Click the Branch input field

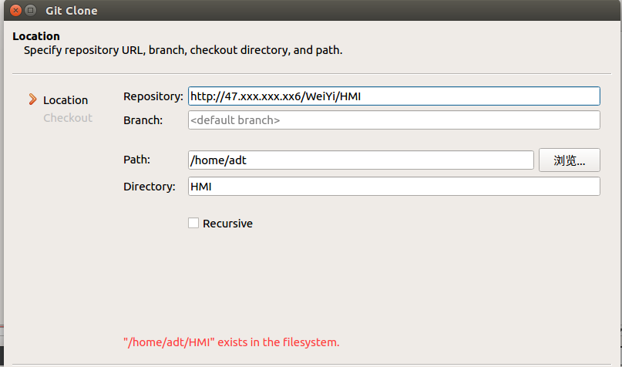point(394,120)
